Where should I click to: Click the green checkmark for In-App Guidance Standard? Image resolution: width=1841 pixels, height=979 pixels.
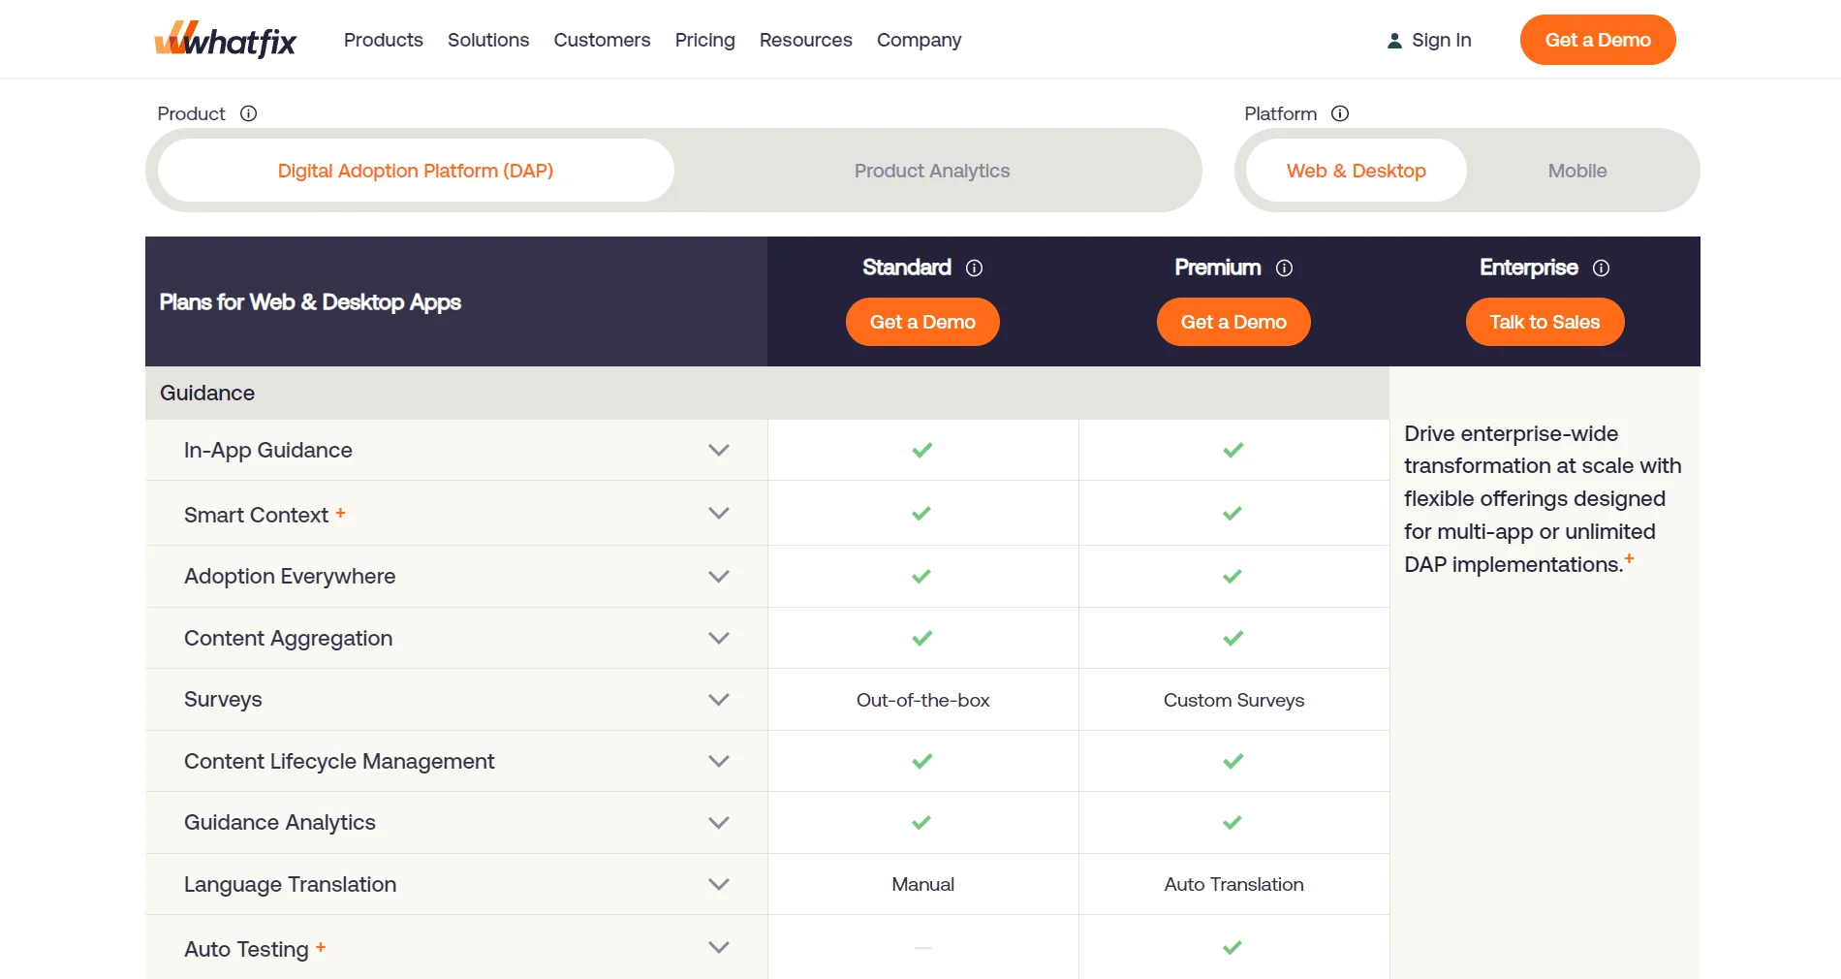[x=921, y=449]
